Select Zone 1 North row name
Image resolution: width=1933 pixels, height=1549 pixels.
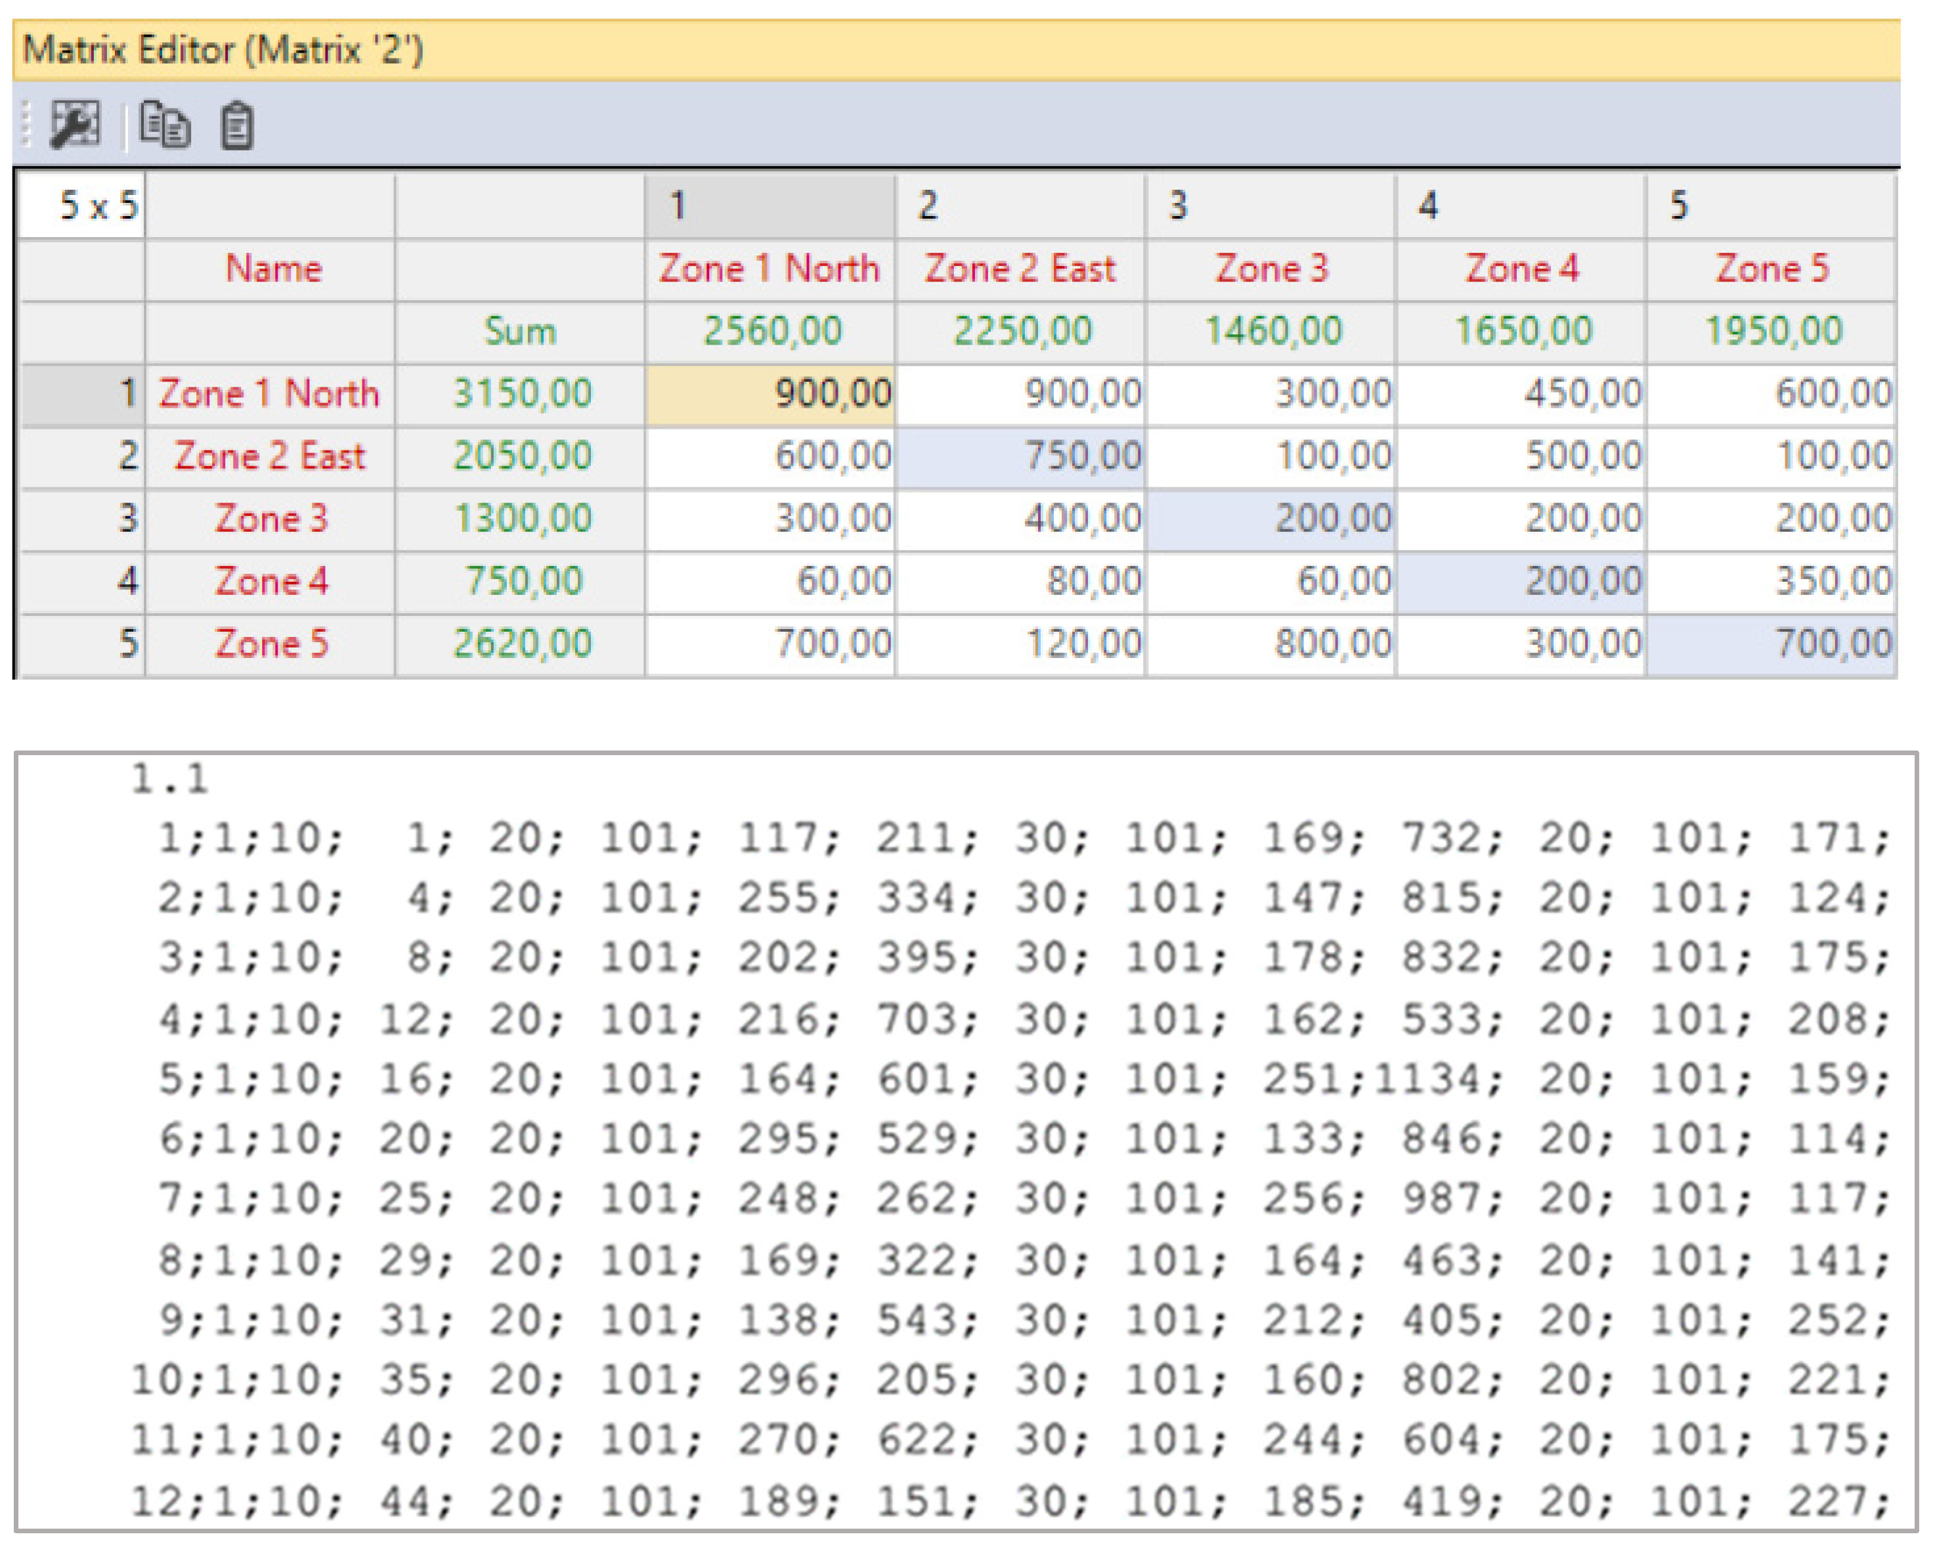pyautogui.click(x=269, y=393)
